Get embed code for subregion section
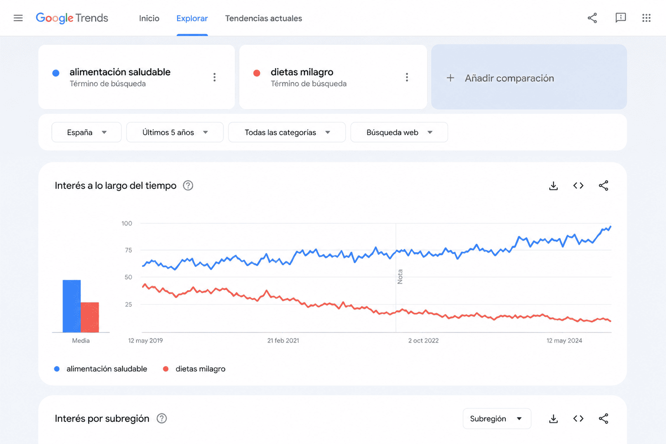 click(578, 419)
